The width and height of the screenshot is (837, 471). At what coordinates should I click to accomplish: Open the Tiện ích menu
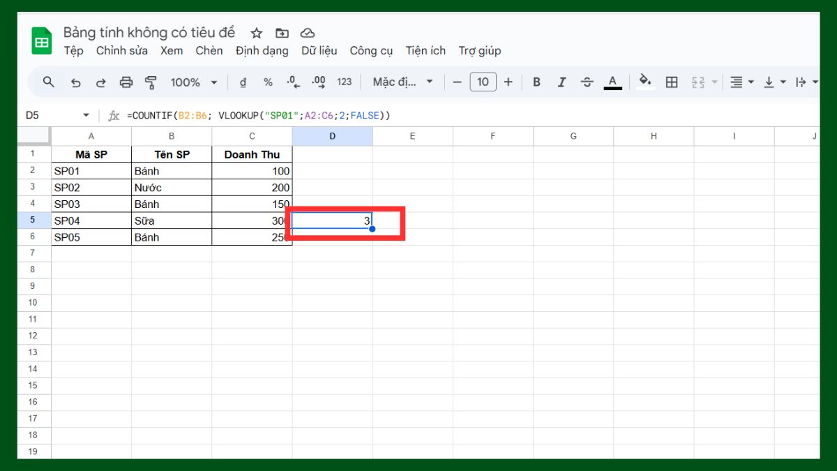tap(425, 51)
